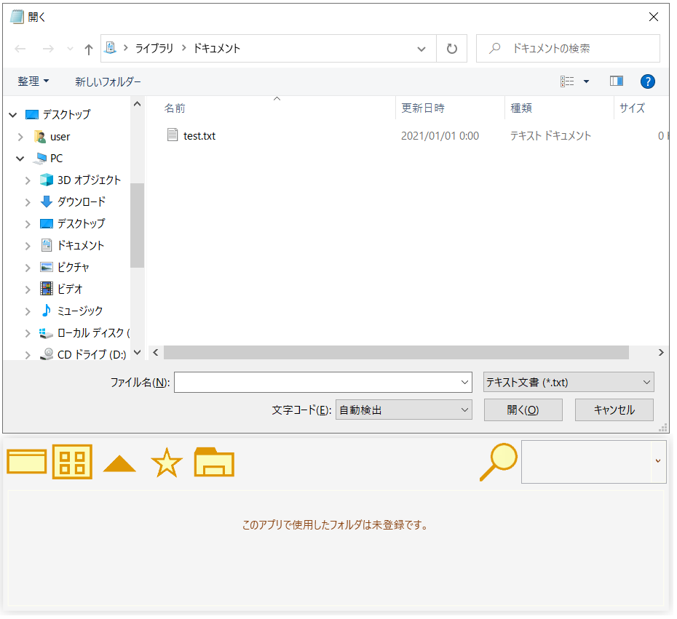Image resolution: width=677 pixels, height=619 pixels.
Task: Open the folder icon in the bottom toolbar
Action: (x=213, y=461)
